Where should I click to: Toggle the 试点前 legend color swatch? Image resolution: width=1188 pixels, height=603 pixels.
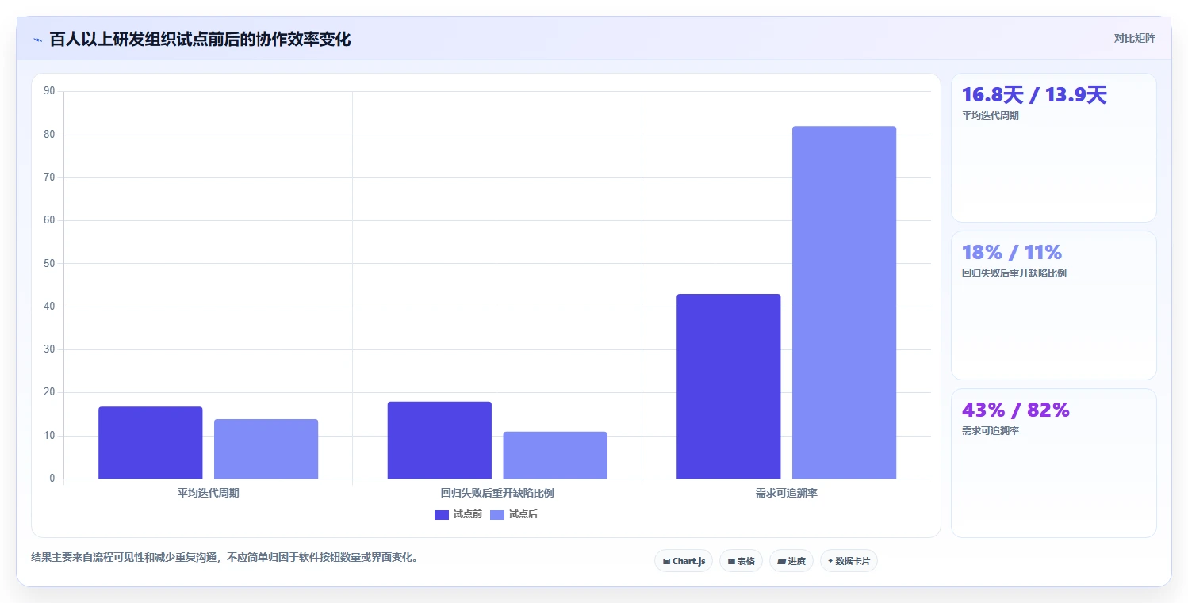click(x=442, y=515)
